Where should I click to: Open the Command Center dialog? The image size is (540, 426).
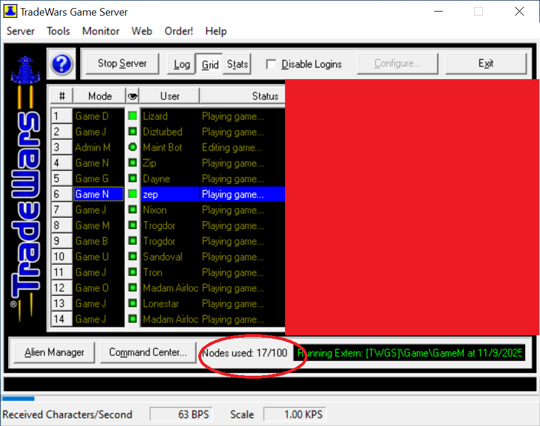(x=147, y=352)
